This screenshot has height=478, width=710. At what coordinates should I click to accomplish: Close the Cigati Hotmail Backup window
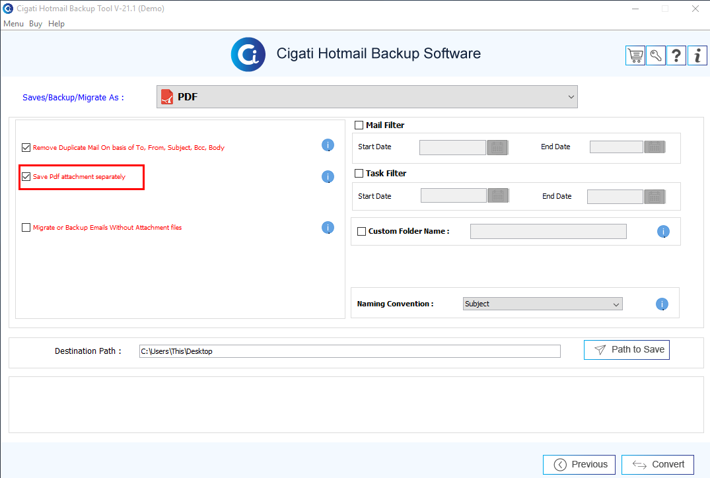[x=695, y=9]
